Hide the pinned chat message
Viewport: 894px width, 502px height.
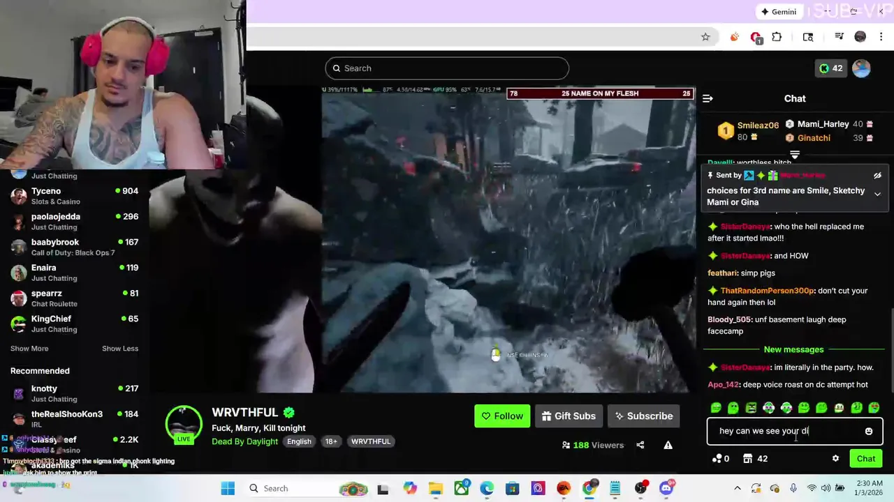[x=877, y=176]
